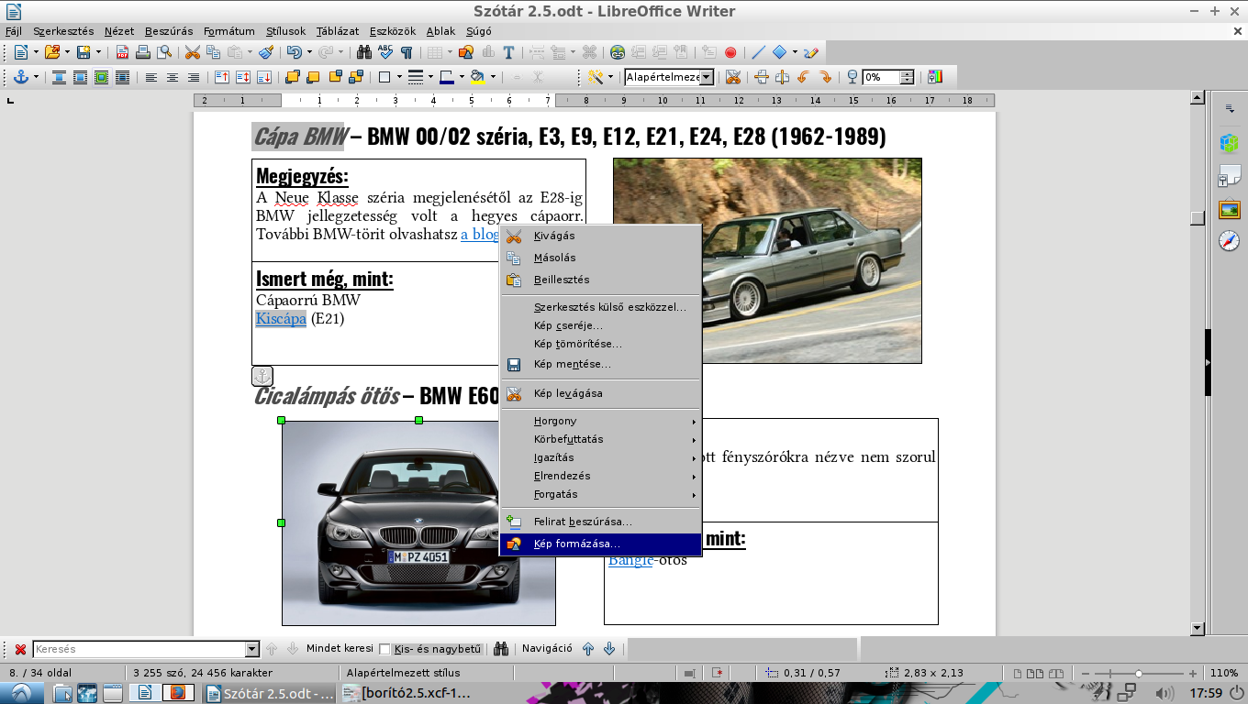The image size is (1248, 704).
Task: Open the Save dropdown arrow
Action: 98,52
